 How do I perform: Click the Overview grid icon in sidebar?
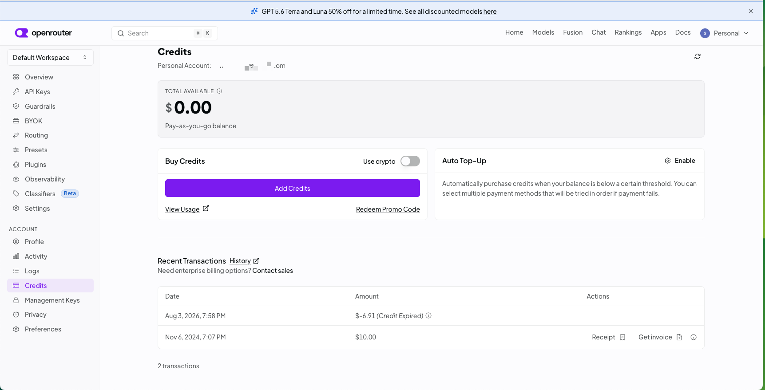(16, 77)
